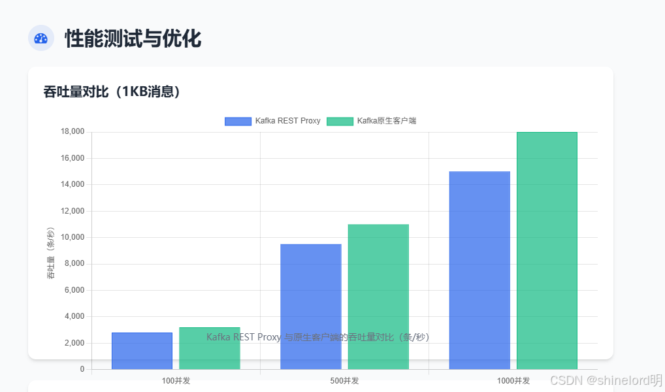
Task: Click the 18,000 y-axis tick label
Action: pos(73,131)
